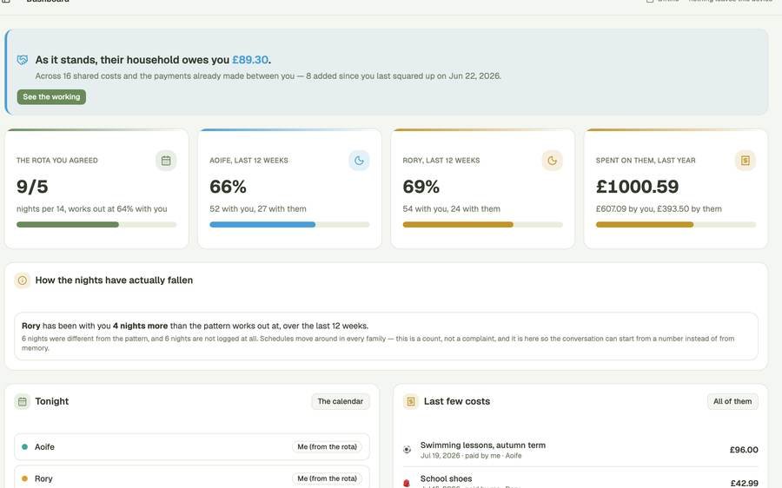782x488 pixels.
Task: Click the School shoes category icon
Action: coord(407,483)
